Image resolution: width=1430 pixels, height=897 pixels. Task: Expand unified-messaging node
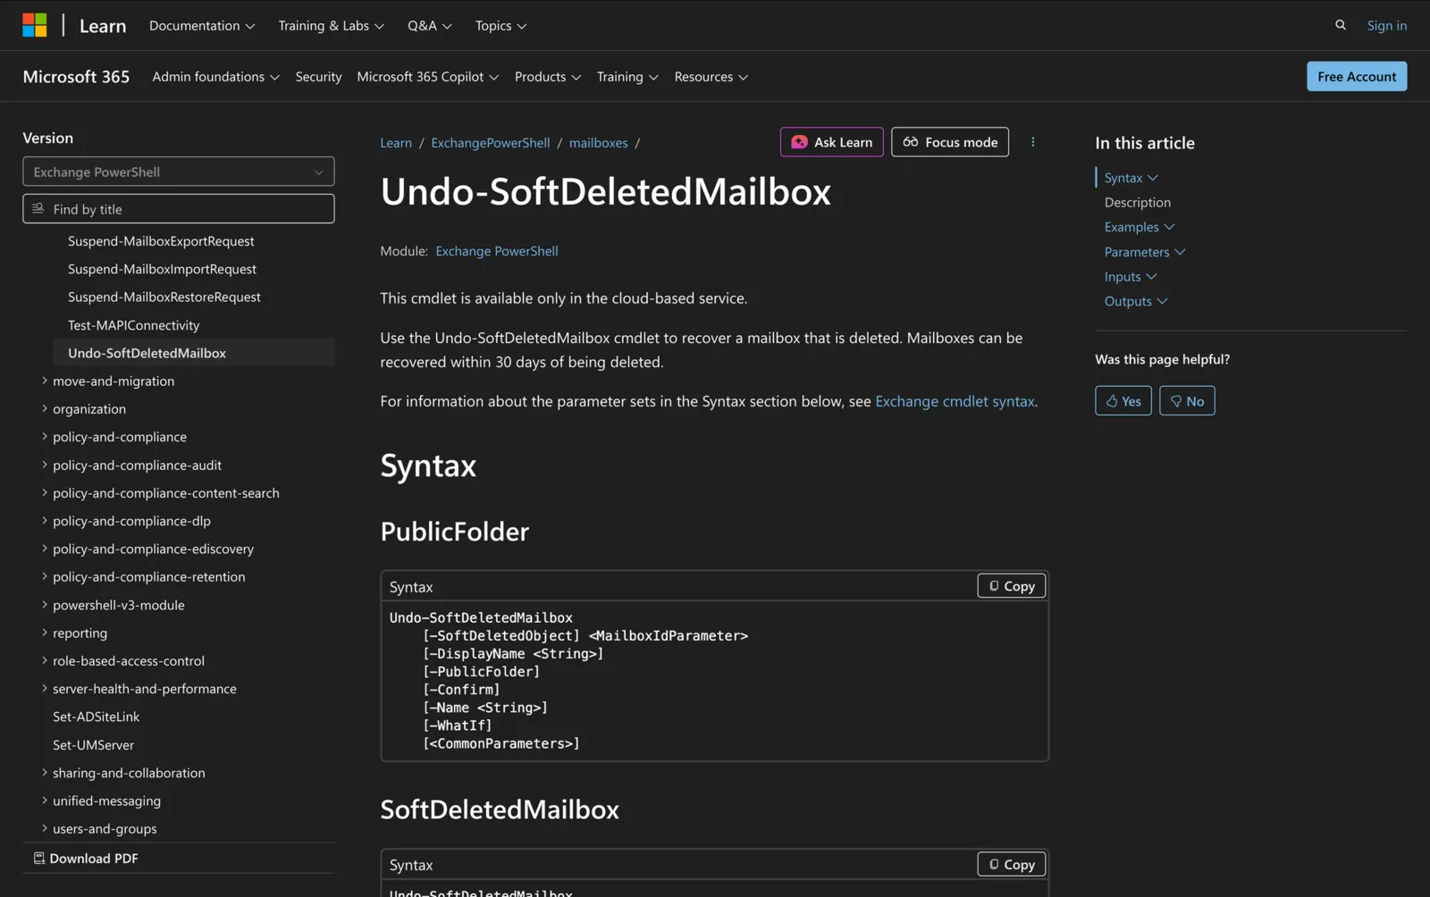click(x=45, y=801)
